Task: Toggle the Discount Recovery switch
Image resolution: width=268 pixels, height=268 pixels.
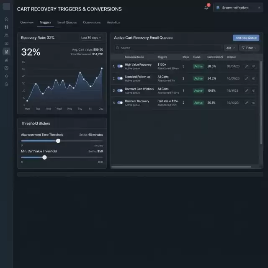Action: [120, 103]
